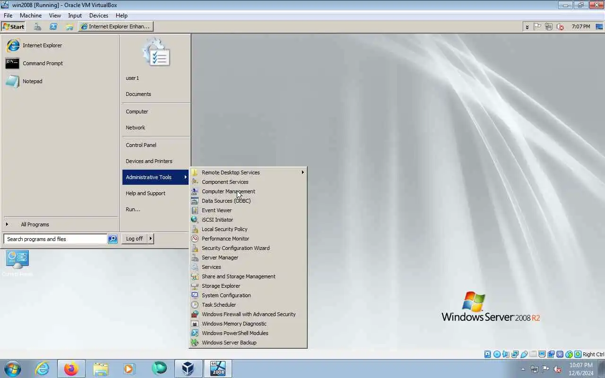Viewport: 605px width, 378px height.
Task: Focus the Search programs and files box
Action: coord(55,239)
